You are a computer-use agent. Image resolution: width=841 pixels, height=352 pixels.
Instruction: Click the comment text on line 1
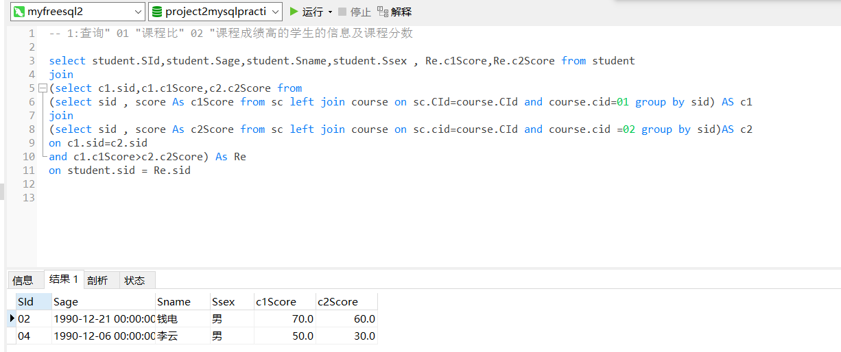(x=231, y=34)
